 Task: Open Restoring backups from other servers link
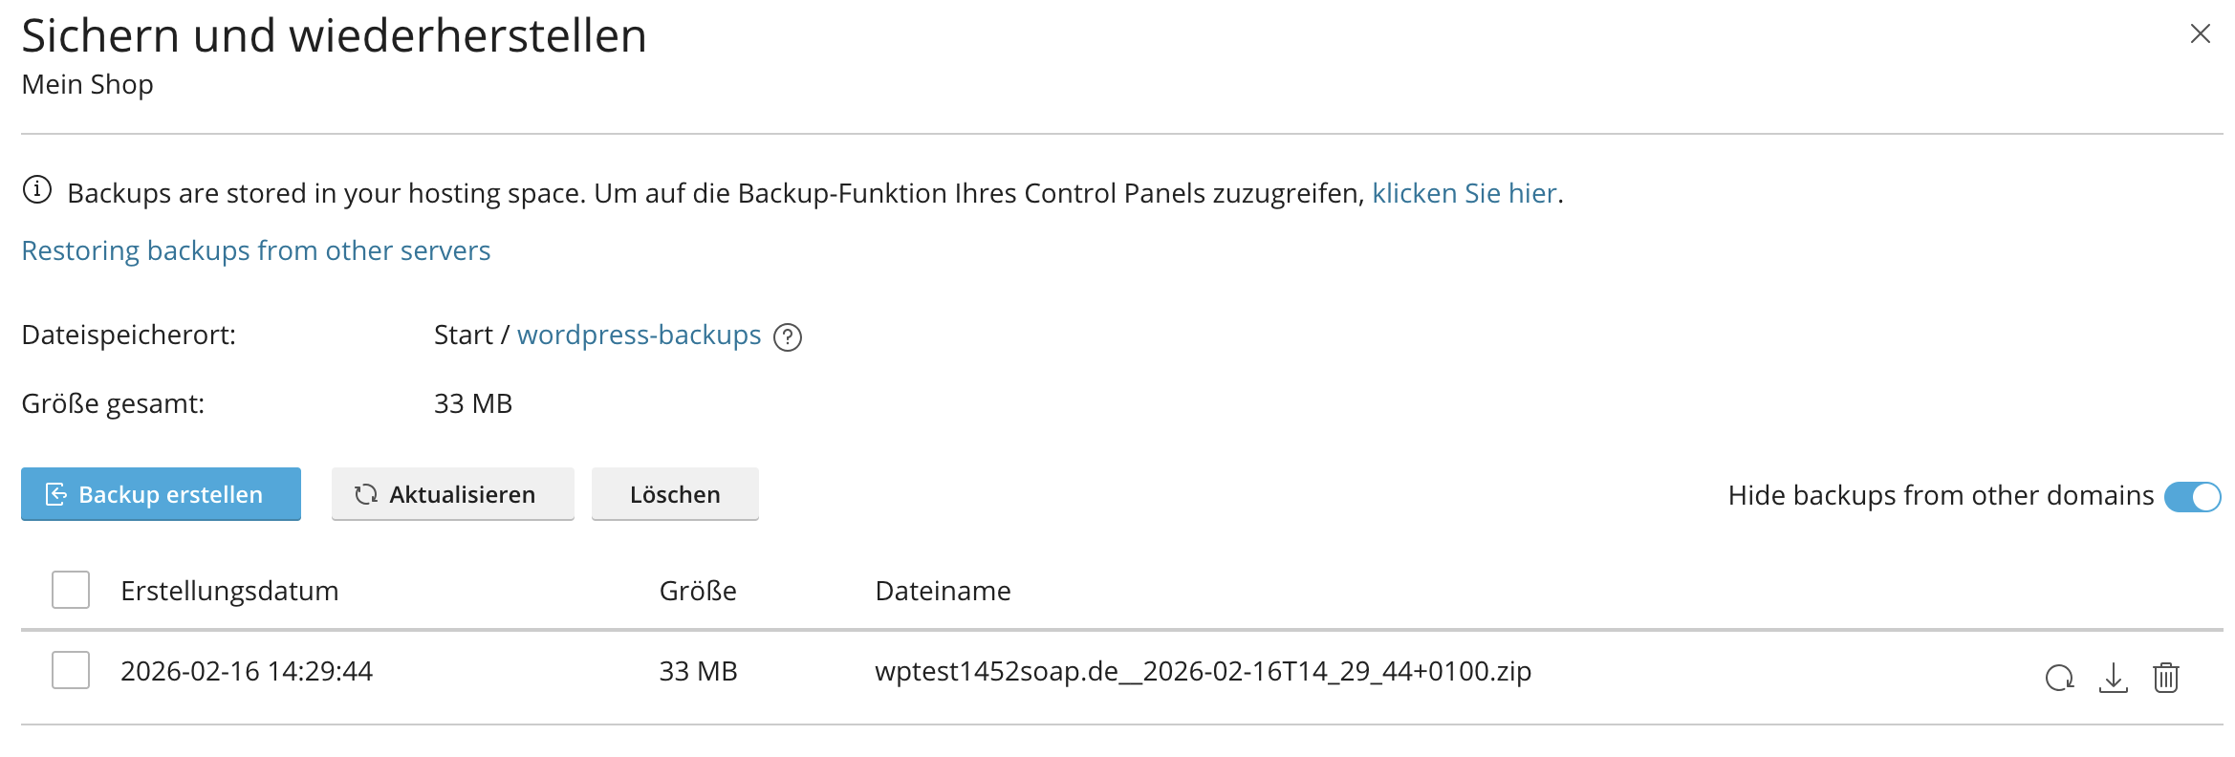click(255, 250)
